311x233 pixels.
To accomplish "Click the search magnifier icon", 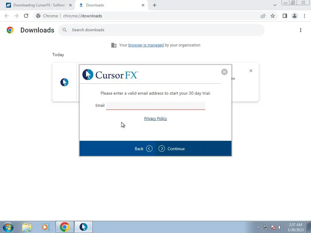I will coord(64,30).
